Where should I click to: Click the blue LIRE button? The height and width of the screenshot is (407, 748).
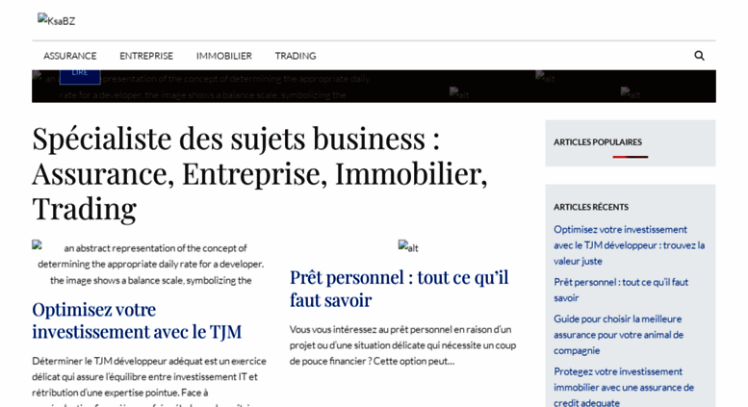[x=80, y=75]
